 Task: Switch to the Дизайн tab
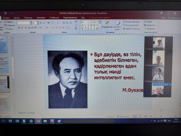coord(17,18)
